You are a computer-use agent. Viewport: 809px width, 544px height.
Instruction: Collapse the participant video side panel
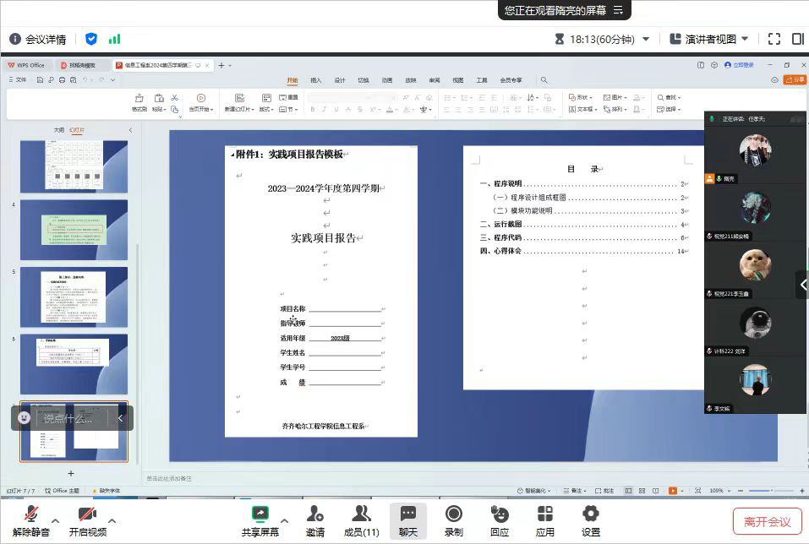click(x=802, y=285)
